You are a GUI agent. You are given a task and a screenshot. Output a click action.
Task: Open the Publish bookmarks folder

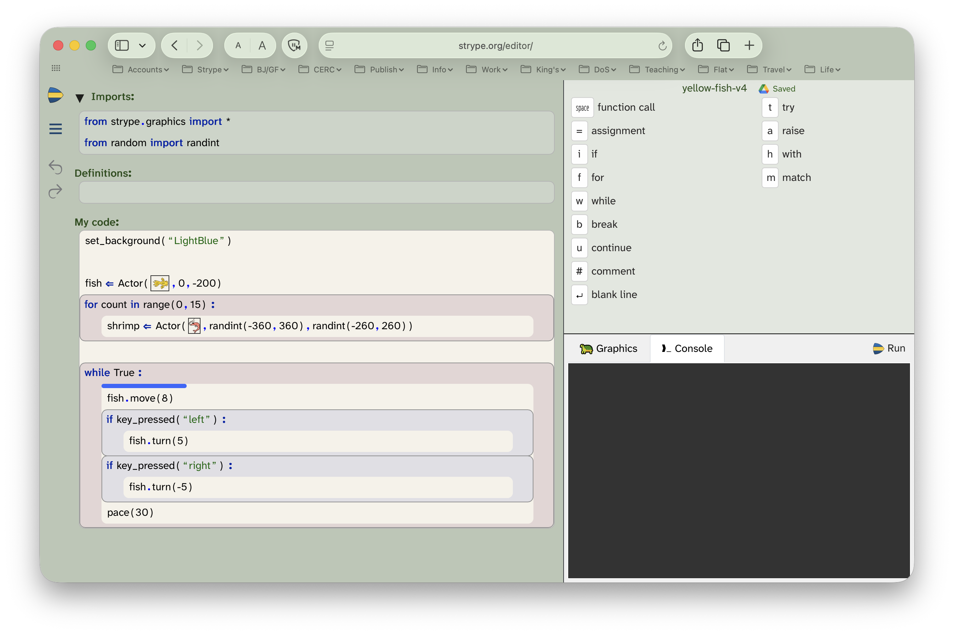[x=379, y=70]
